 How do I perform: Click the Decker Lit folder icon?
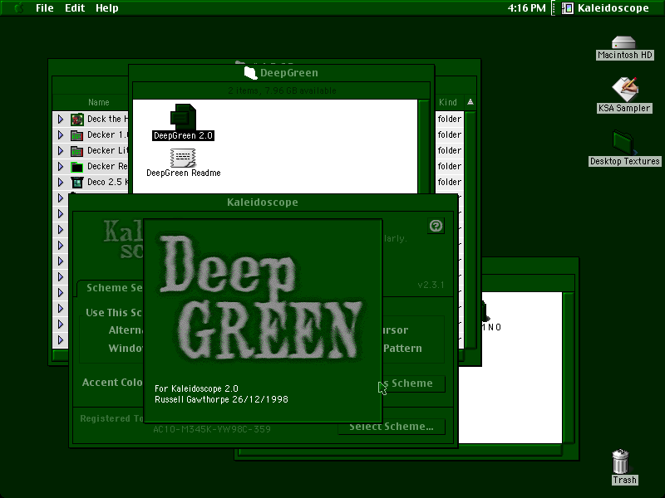(76, 151)
